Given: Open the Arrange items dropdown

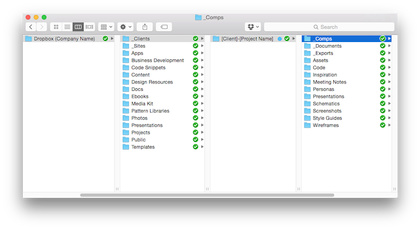Looking at the screenshot, I should 106,26.
